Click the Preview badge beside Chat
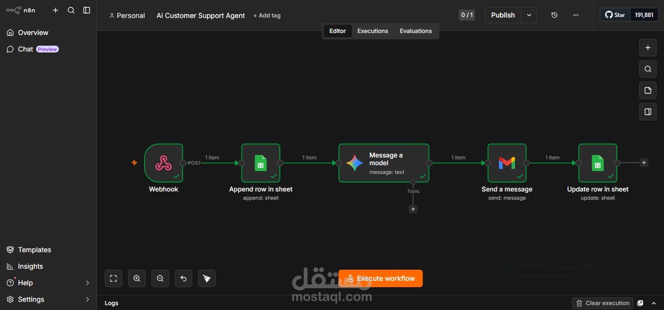This screenshot has height=310, width=664. 47,49
